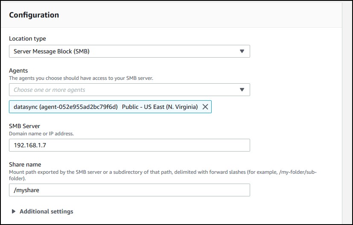Click the right-side vertical scrollbar
This screenshot has width=353, height=225.
pyautogui.click(x=347, y=113)
